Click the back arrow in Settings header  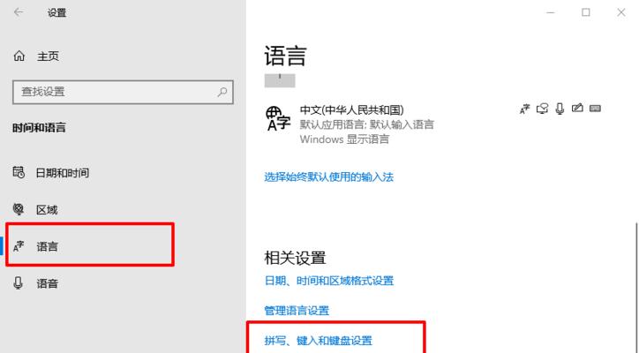coord(19,12)
